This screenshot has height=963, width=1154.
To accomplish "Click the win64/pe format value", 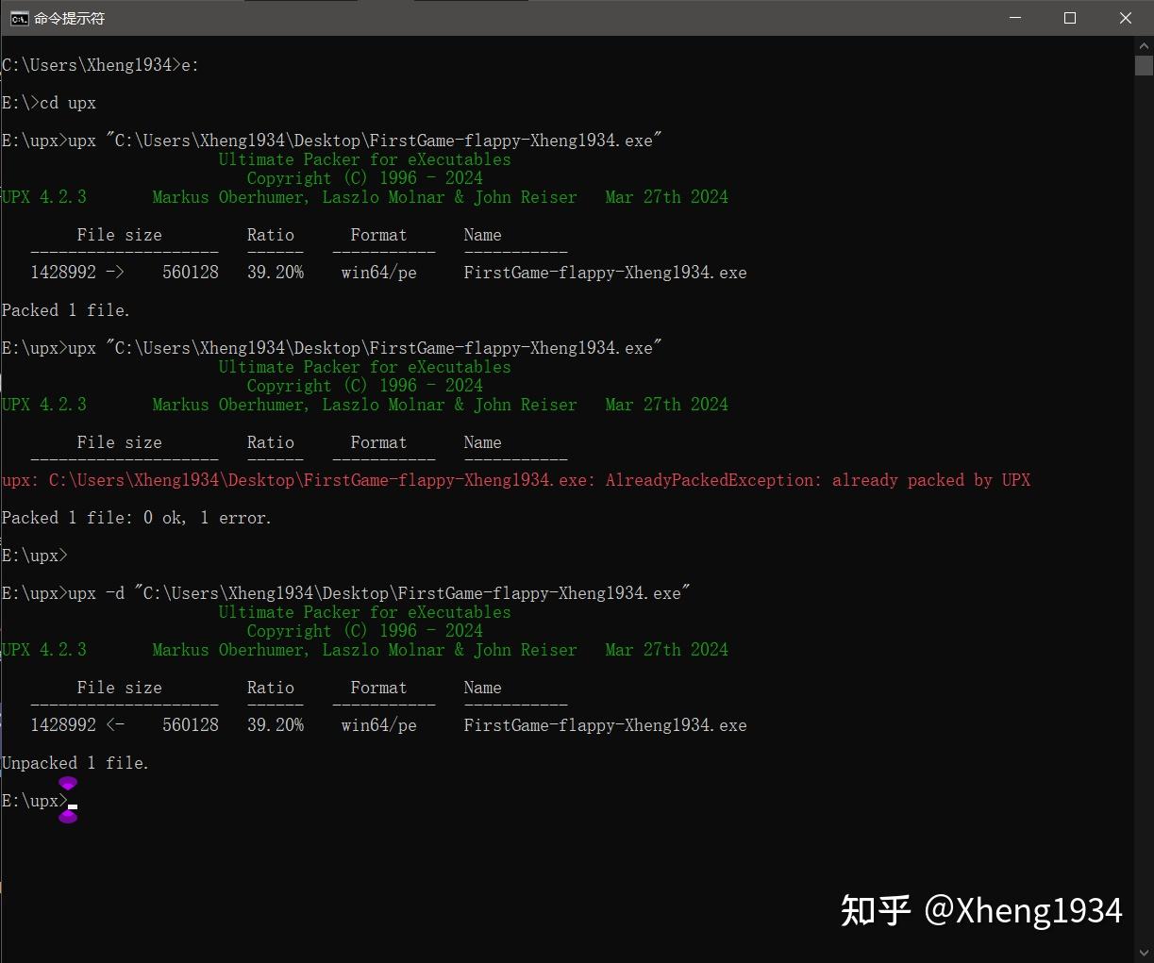I will click(x=378, y=272).
